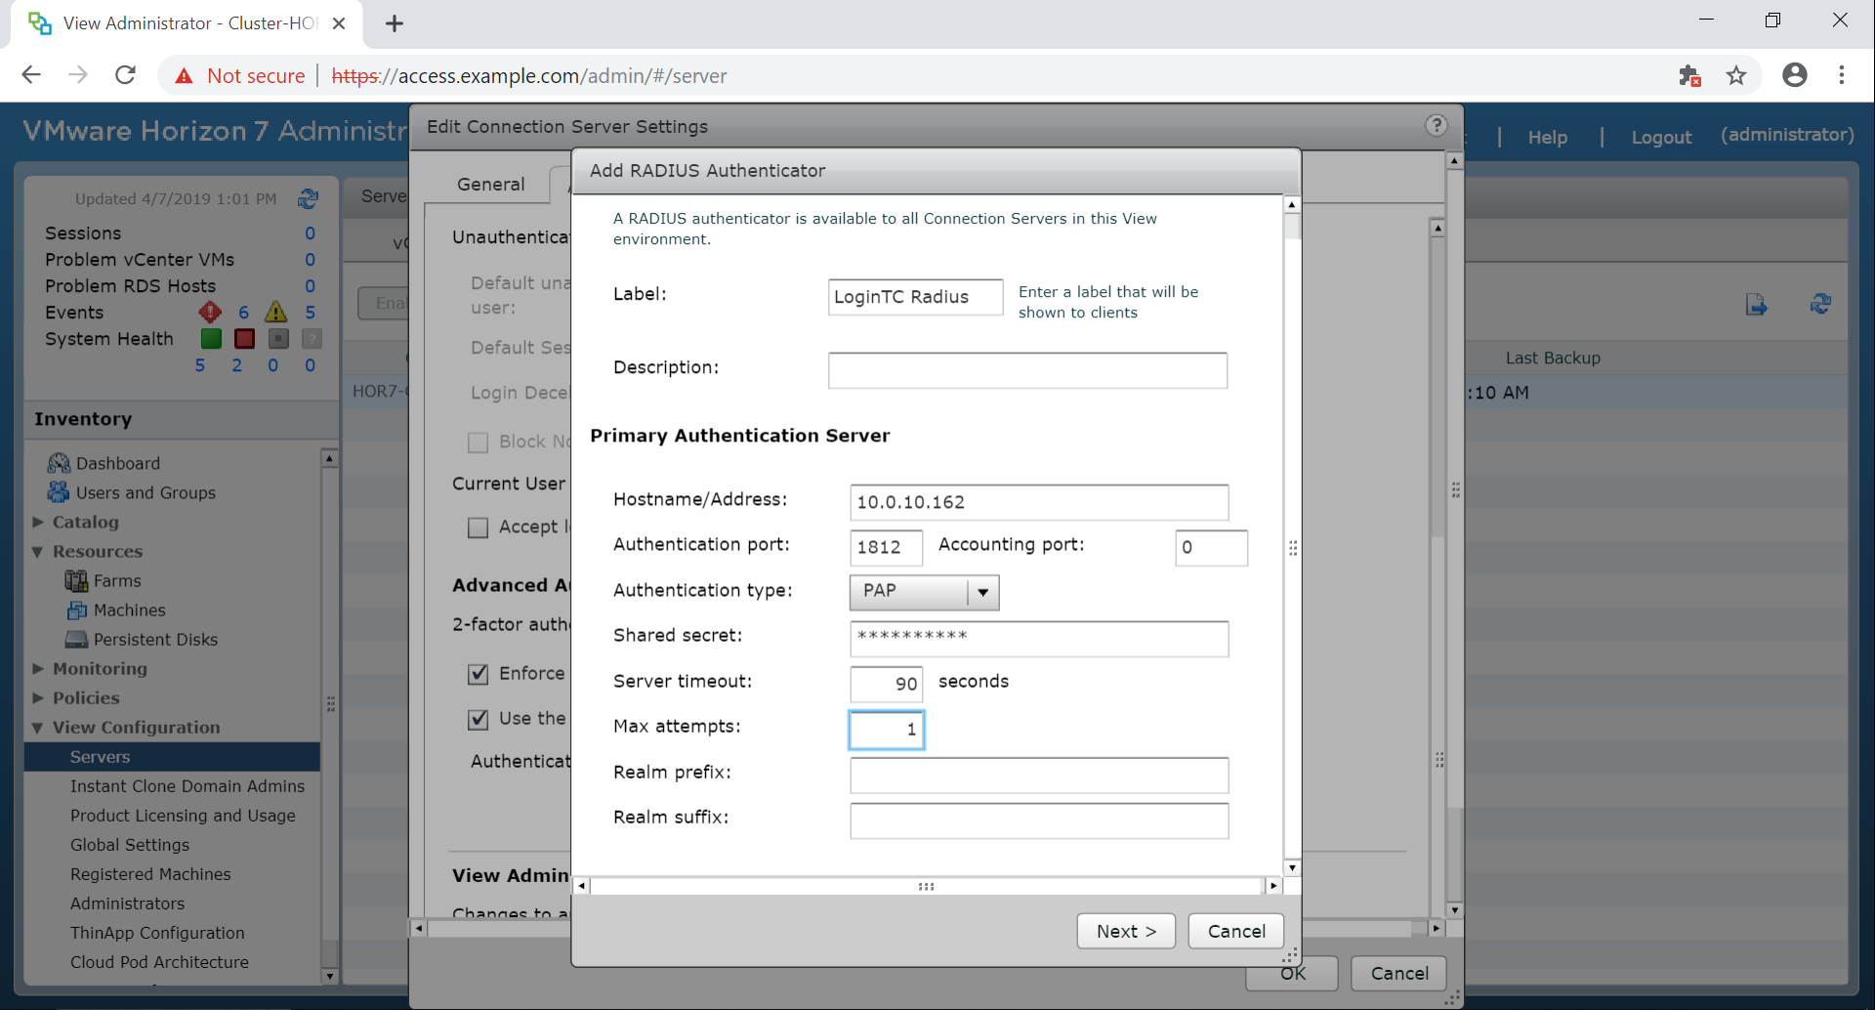The width and height of the screenshot is (1875, 1010).
Task: Open Dashboard from the inventory icon
Action: coord(59,463)
